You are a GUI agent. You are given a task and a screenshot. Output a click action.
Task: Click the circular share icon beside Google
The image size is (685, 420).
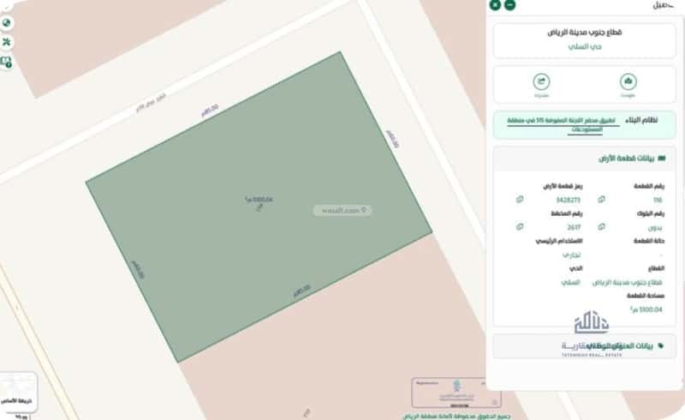point(541,81)
